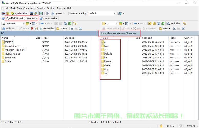Click local select files plus icon

pos(72,28)
